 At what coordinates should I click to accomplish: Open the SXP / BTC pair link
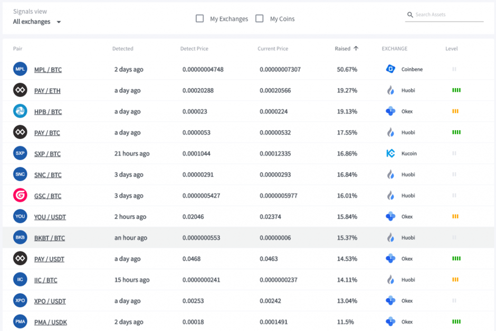pyautogui.click(x=47, y=154)
